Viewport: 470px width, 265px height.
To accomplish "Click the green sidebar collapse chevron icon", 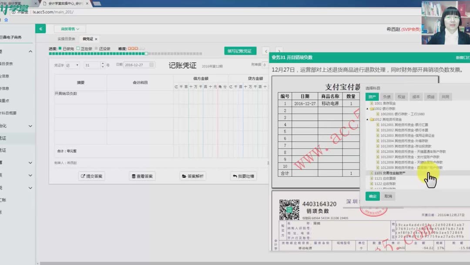I will [x=40, y=28].
